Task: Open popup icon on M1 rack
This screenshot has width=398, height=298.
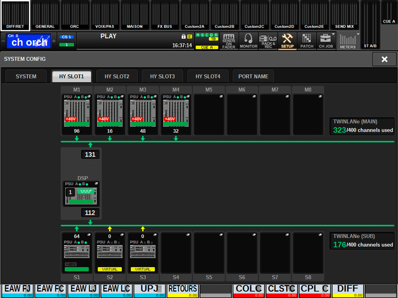Action: coord(89,97)
